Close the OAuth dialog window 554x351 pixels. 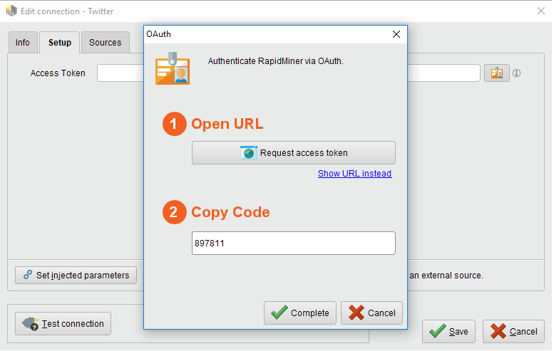[396, 34]
